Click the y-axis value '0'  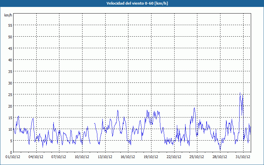11,152
